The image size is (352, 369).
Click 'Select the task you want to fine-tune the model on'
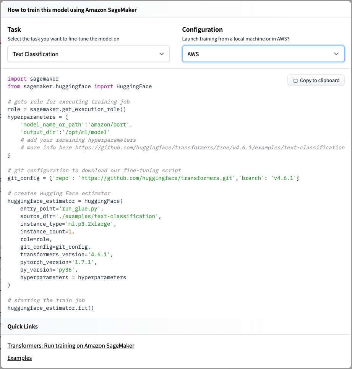click(63, 39)
